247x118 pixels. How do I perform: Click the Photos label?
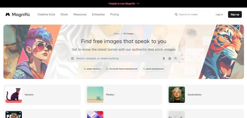tap(110, 95)
